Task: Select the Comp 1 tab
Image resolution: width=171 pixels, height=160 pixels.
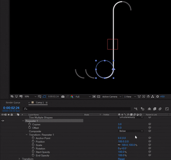Action: point(40,102)
